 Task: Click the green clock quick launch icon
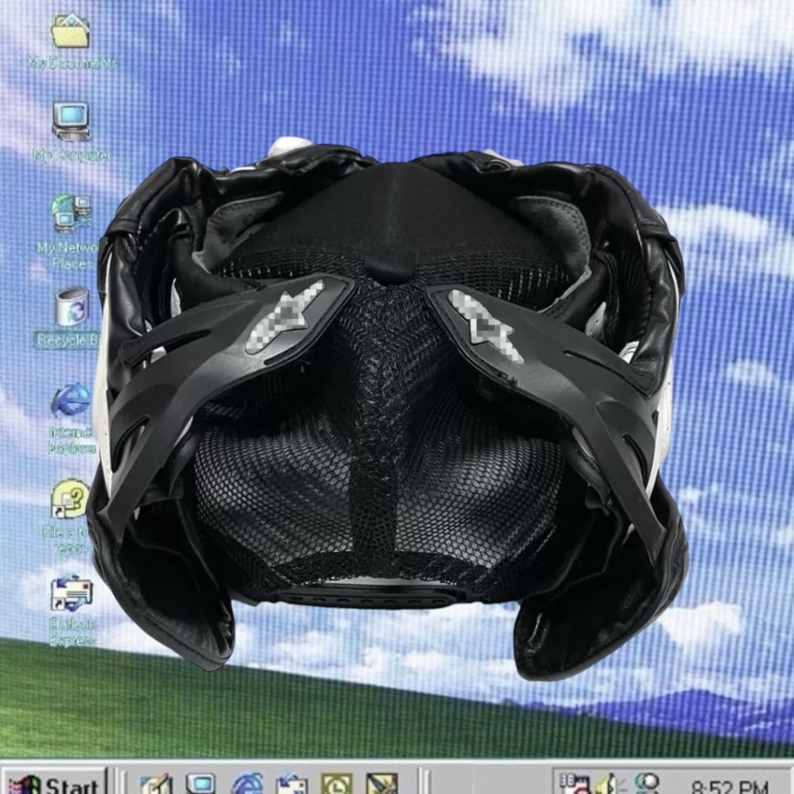point(336,784)
